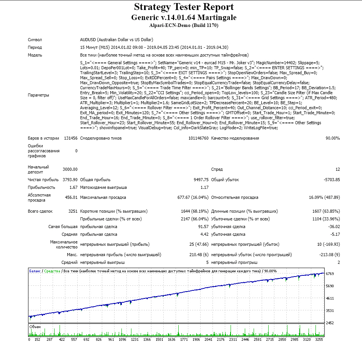The height and width of the screenshot is (345, 362).
Task: Click the 5690 axis label
Action: [330, 286]
